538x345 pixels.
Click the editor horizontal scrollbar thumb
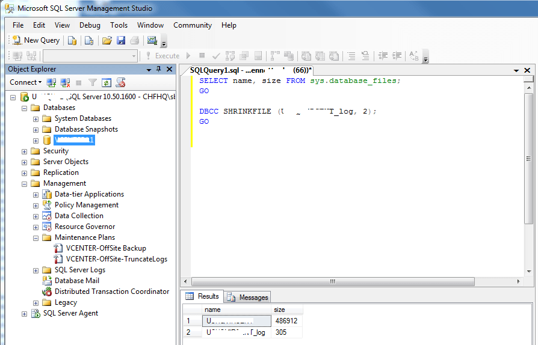tap(333, 282)
